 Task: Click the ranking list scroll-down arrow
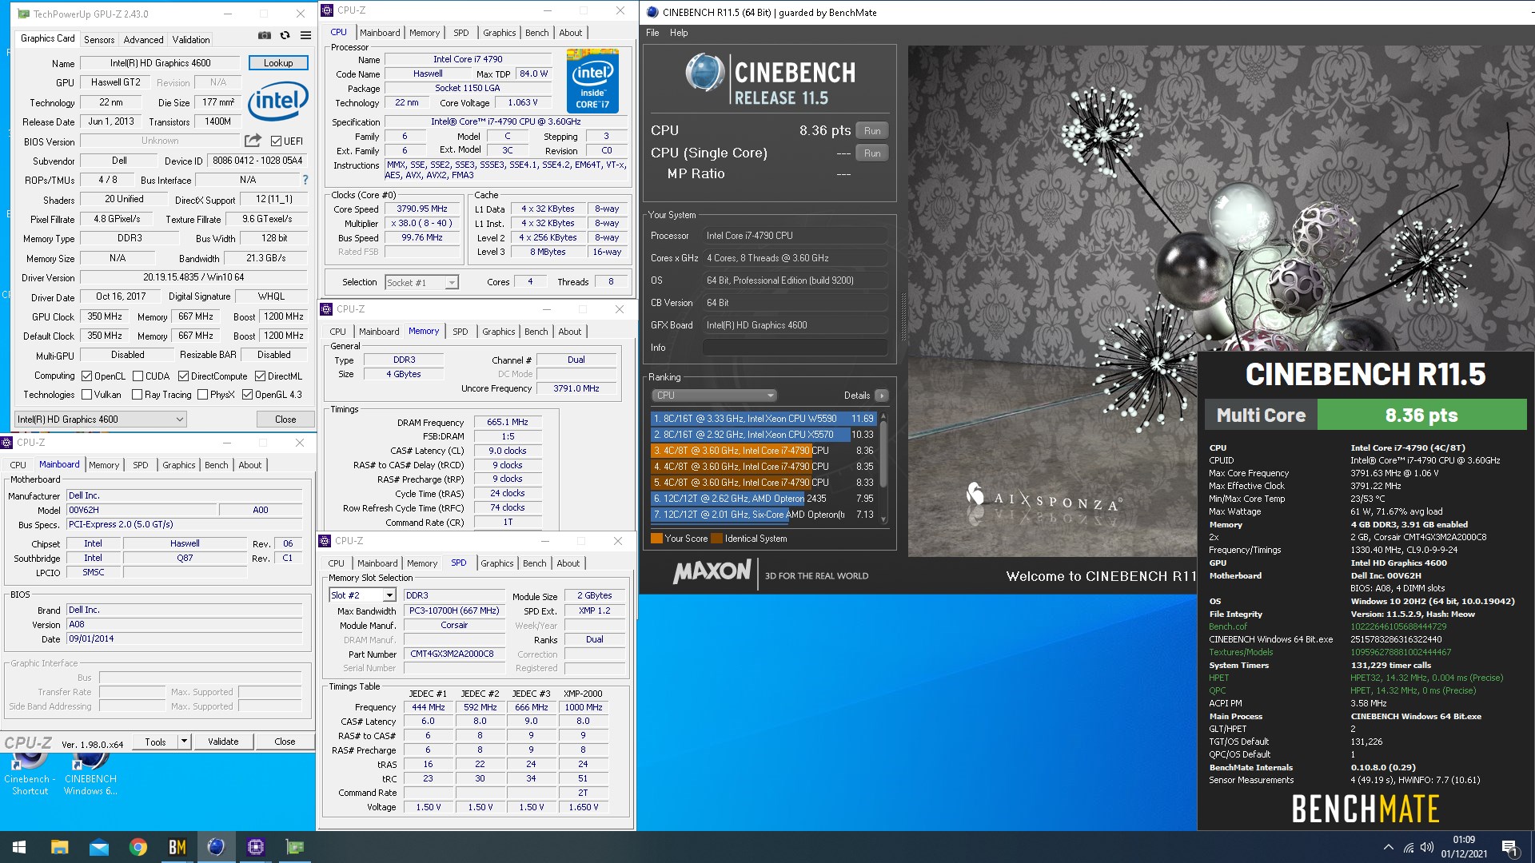coord(883,519)
